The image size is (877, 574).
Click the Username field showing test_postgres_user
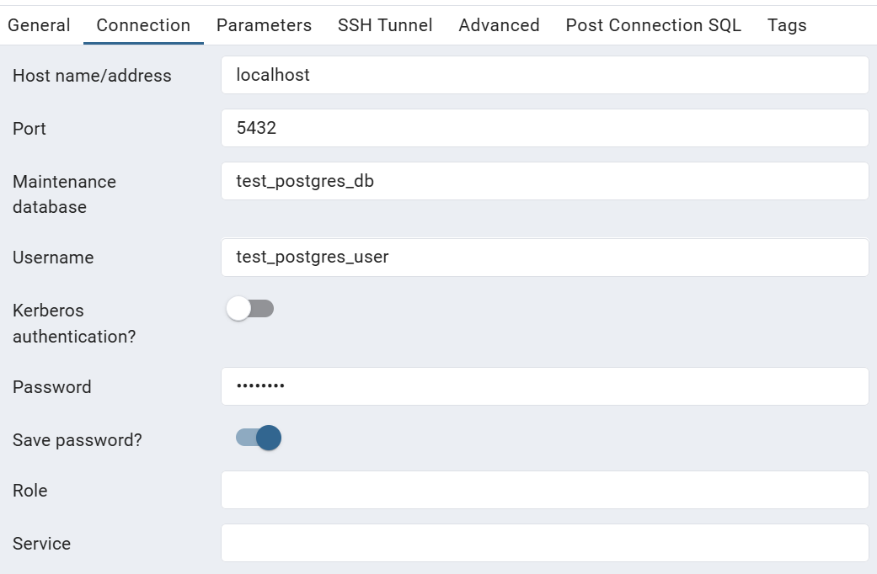[543, 257]
